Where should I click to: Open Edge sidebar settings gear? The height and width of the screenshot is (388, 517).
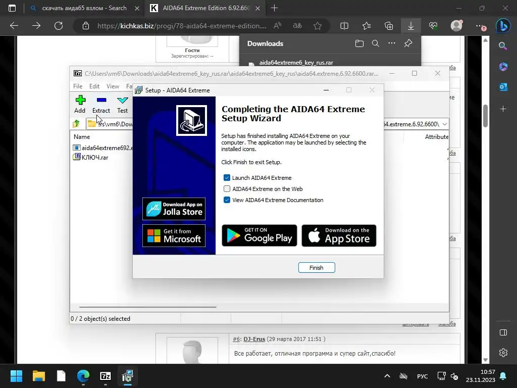click(503, 353)
